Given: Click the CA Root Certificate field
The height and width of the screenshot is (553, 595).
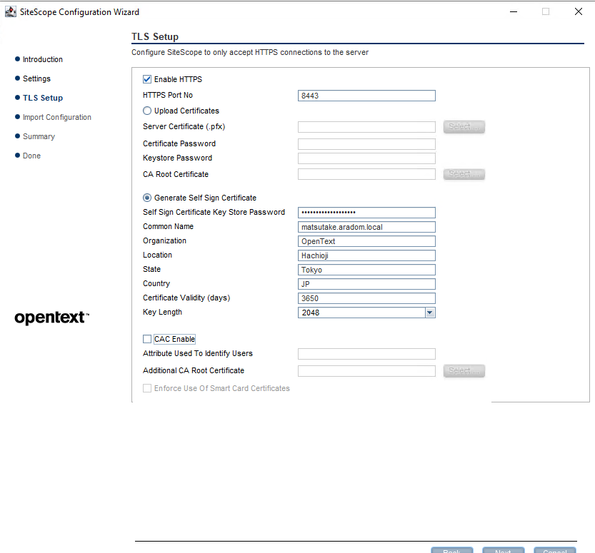Looking at the screenshot, I should [x=366, y=174].
